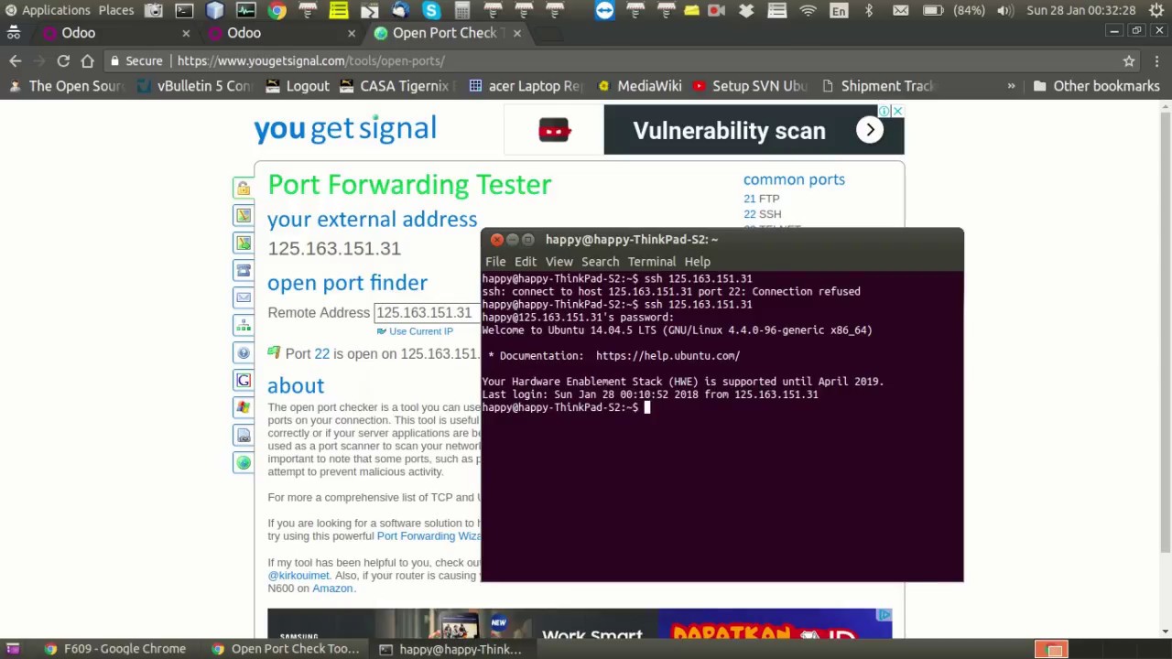Go back in Chrome
Viewport: 1172px width, 659px height.
coord(16,60)
